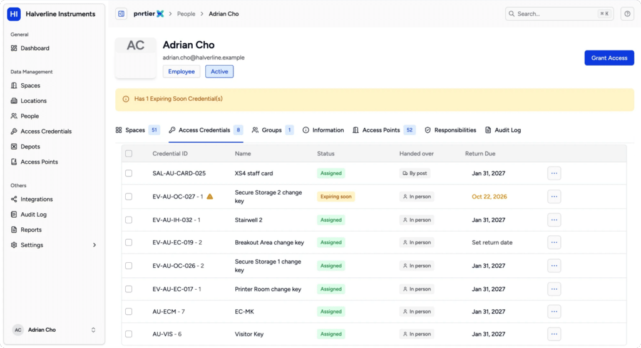Click the Return Due column header
This screenshot has height=348, width=641.
click(x=480, y=154)
